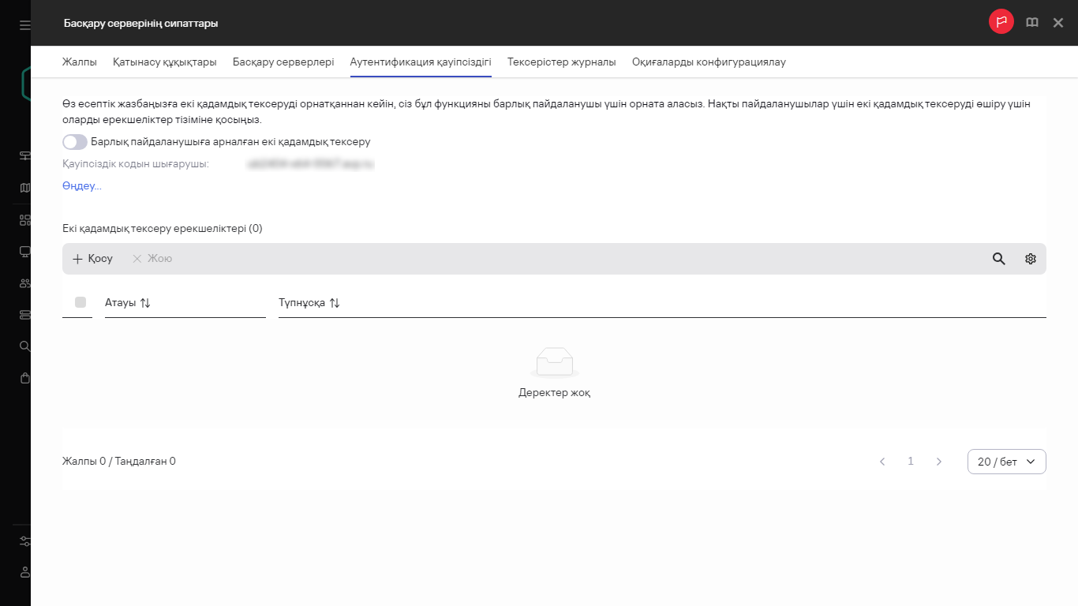
Task: Click the search magnifier above the exceptions table
Action: 998,258
